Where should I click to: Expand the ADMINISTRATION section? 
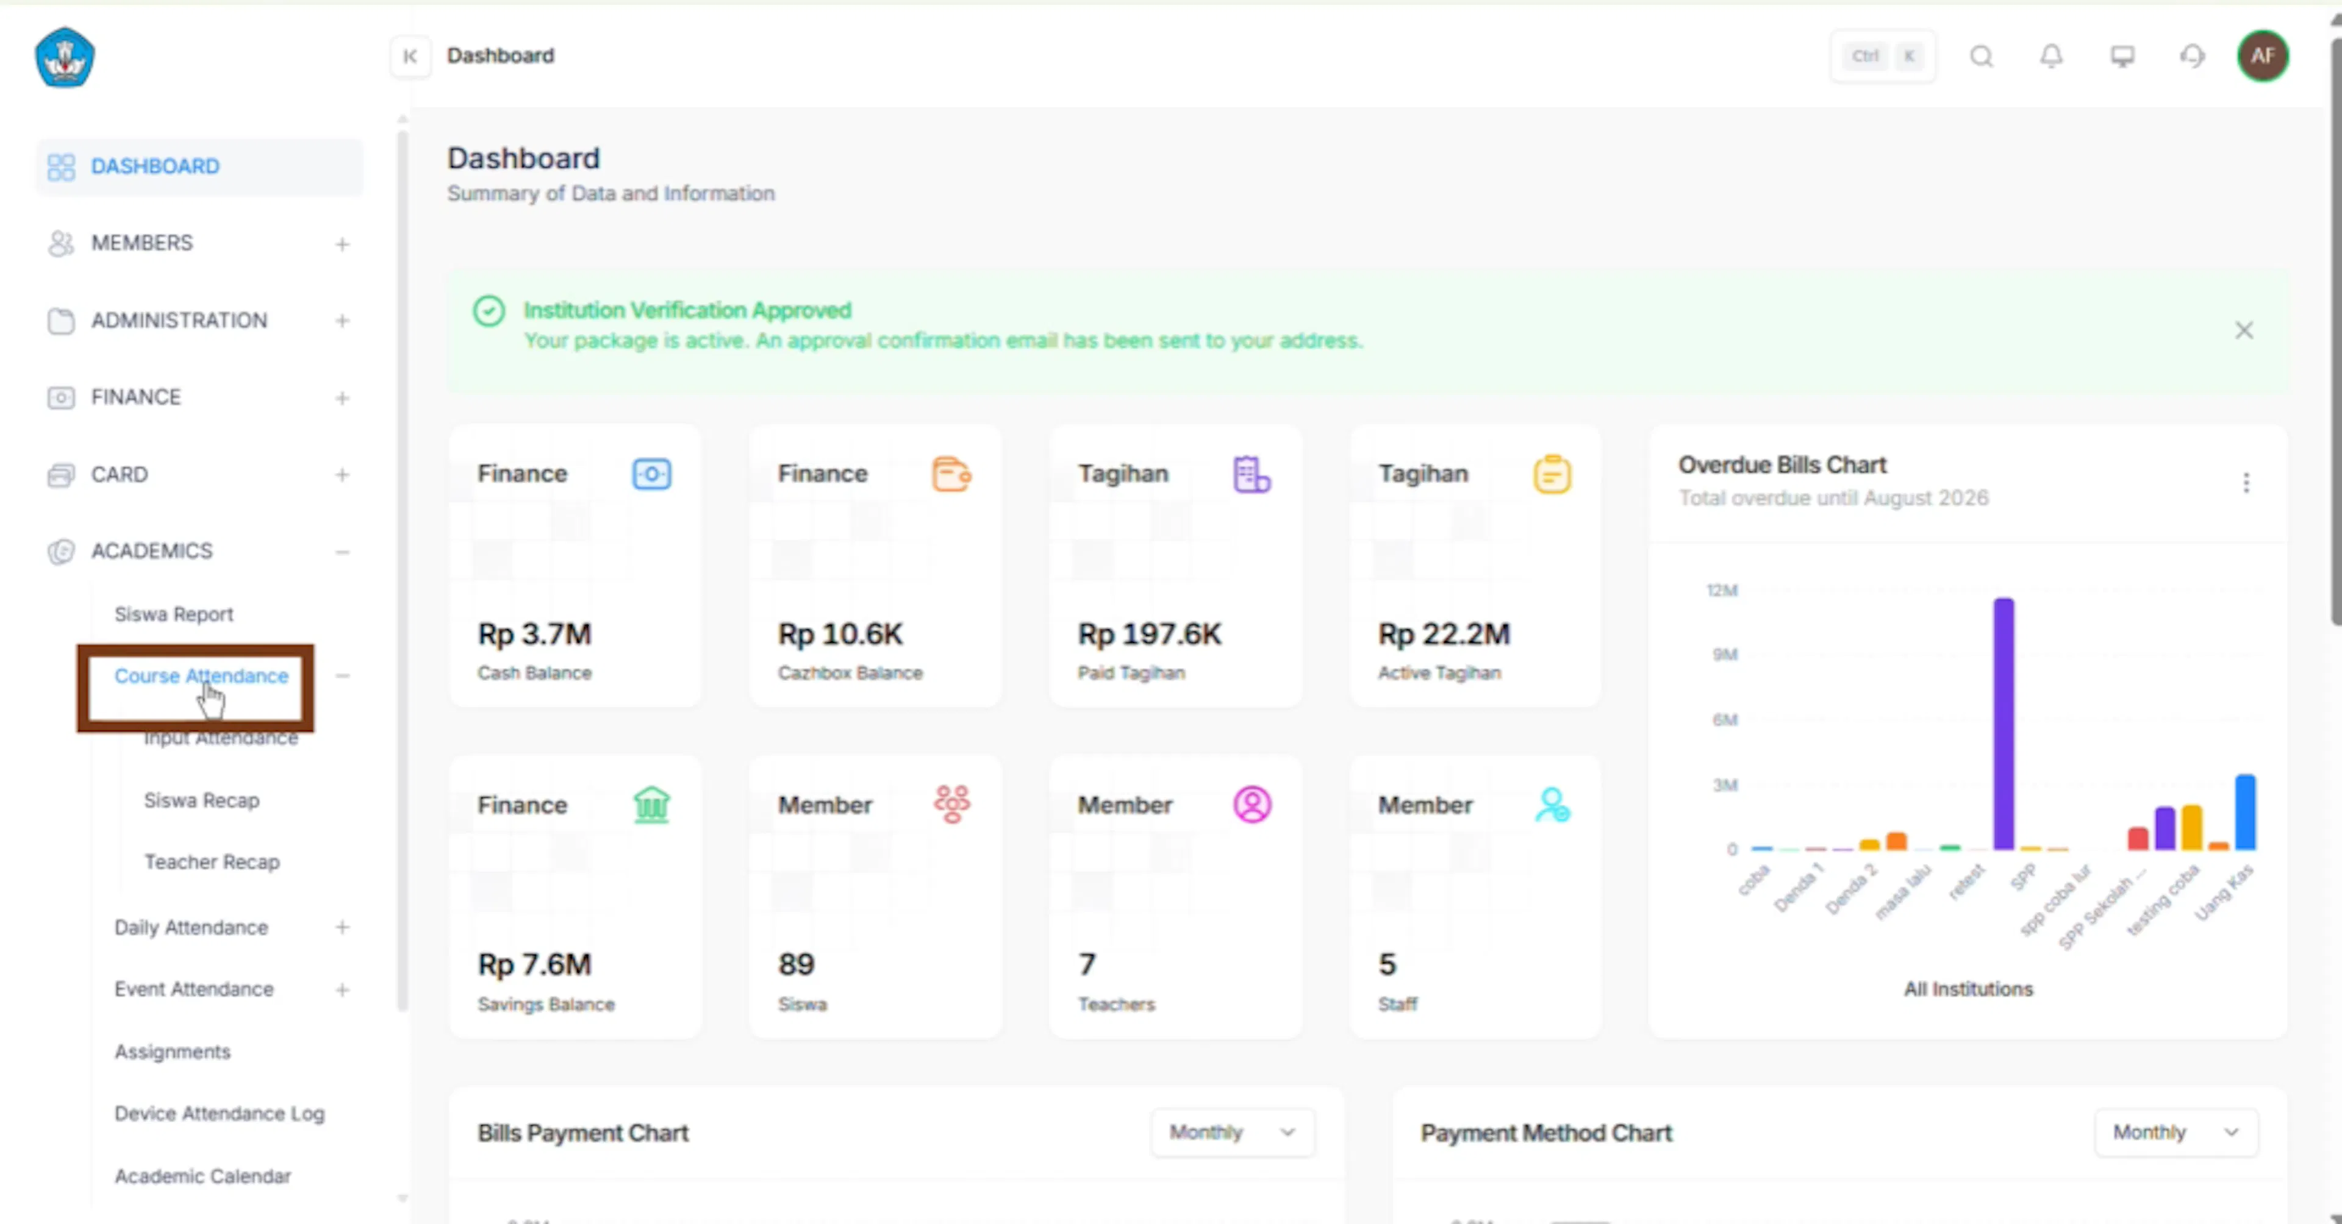tap(342, 321)
